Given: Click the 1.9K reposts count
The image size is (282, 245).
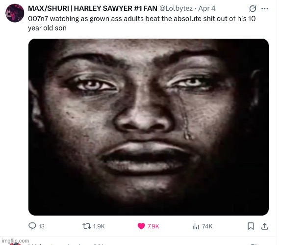Looking at the screenshot, I should pyautogui.click(x=99, y=226).
